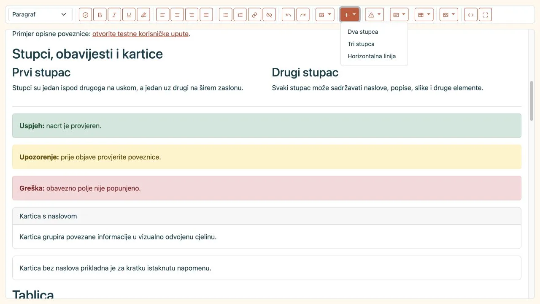Insert a numbered list
The height and width of the screenshot is (304, 540).
(x=240, y=15)
